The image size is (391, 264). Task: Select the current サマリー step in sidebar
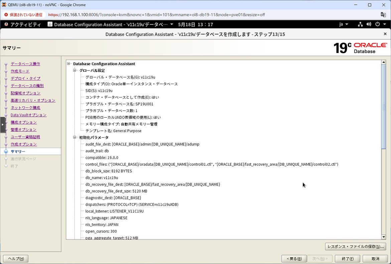[18, 152]
